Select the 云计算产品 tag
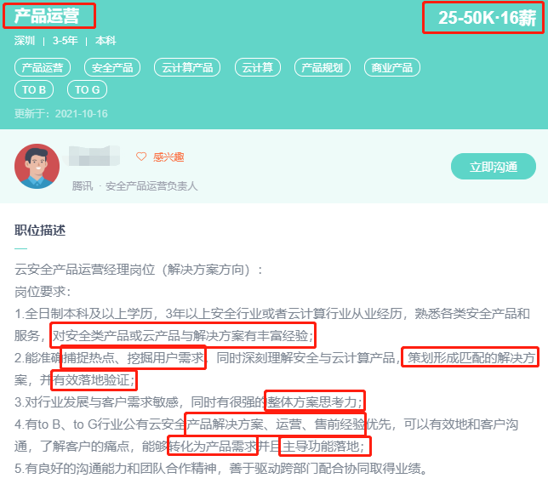This screenshot has width=548, height=484. (187, 67)
